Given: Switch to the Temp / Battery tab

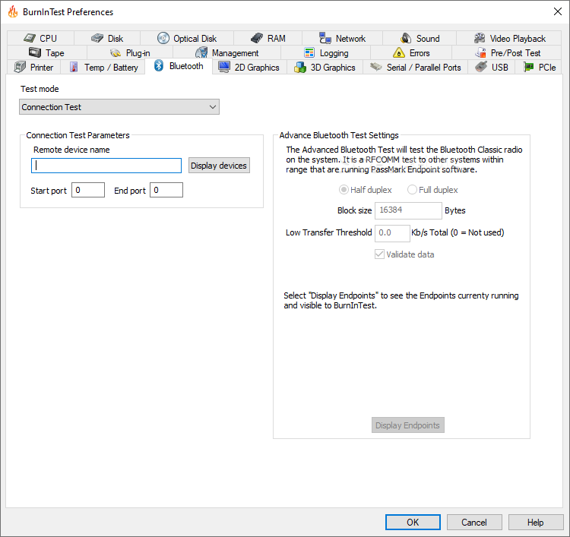Looking at the screenshot, I should 103,67.
